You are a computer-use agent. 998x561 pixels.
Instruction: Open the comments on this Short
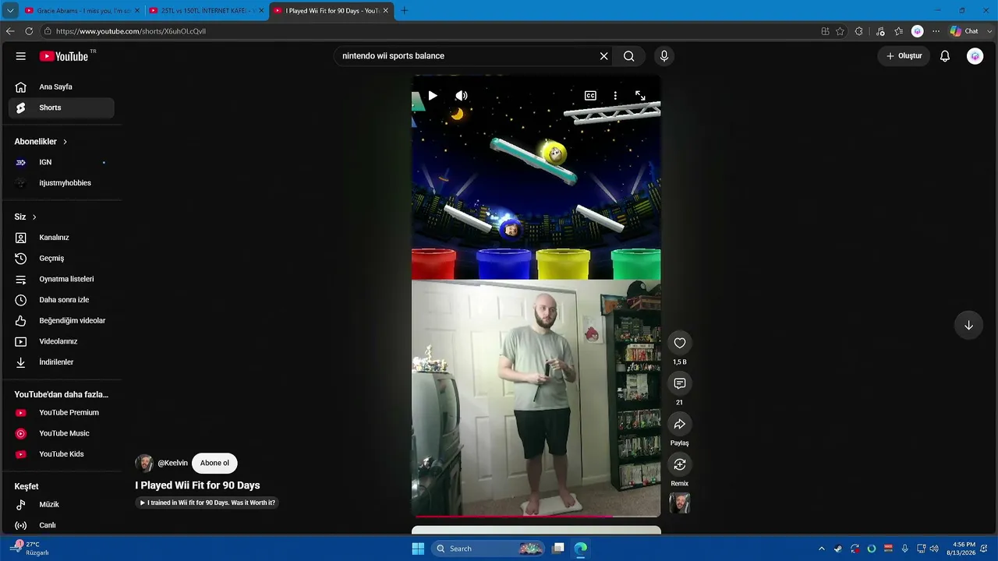coord(680,383)
